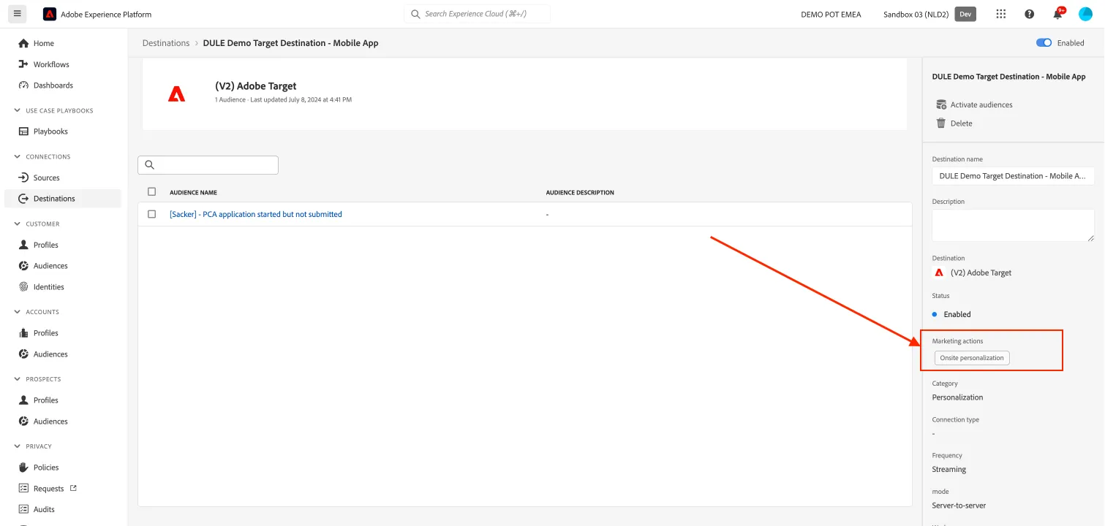The width and height of the screenshot is (1105, 526).
Task: Click Activate audiences
Action: pyautogui.click(x=975, y=104)
